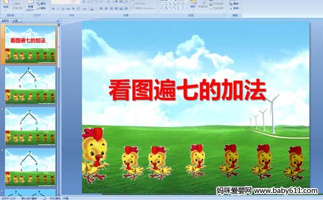Click the Copy command in Clipboard group
Viewport: 323px width, 200px height.
tap(16, 4)
